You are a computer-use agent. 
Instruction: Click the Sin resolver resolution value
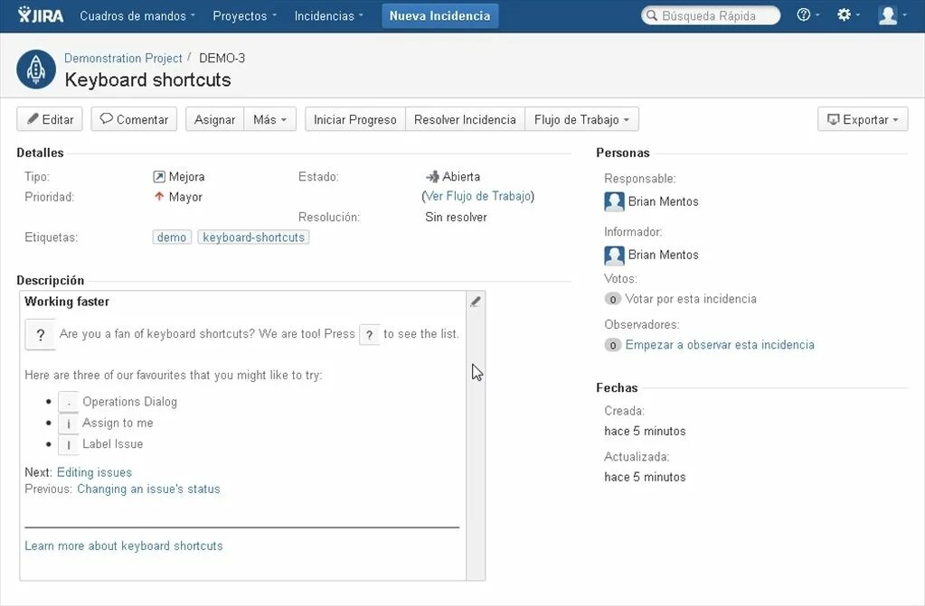tap(456, 217)
